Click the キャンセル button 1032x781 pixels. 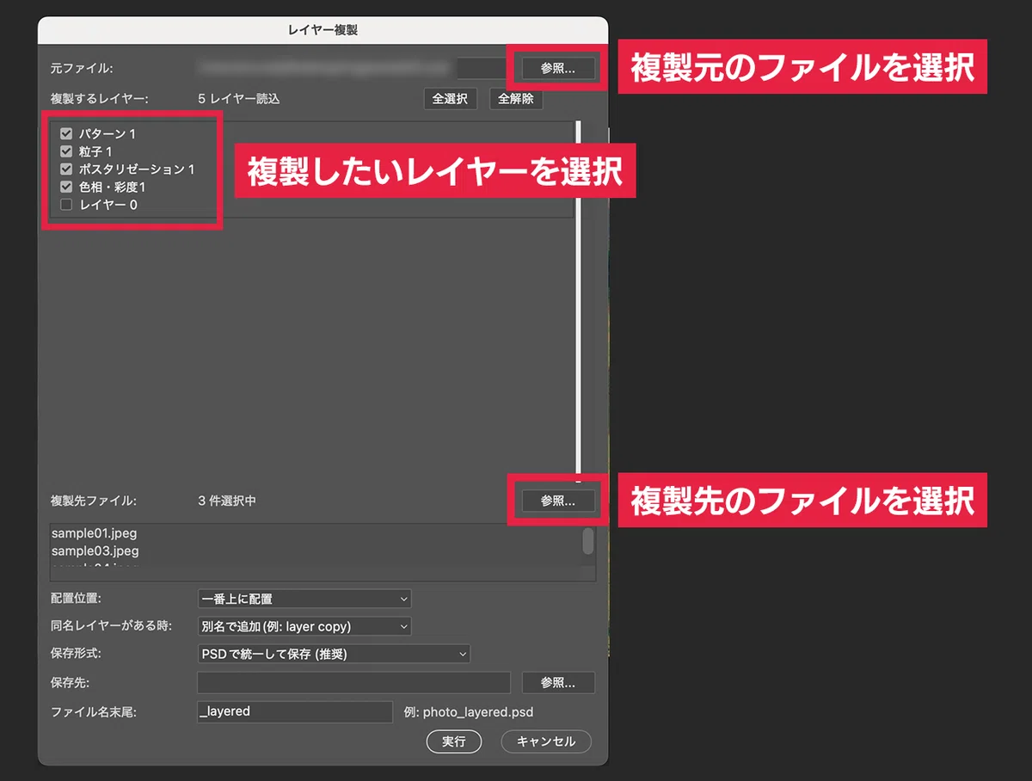click(546, 741)
